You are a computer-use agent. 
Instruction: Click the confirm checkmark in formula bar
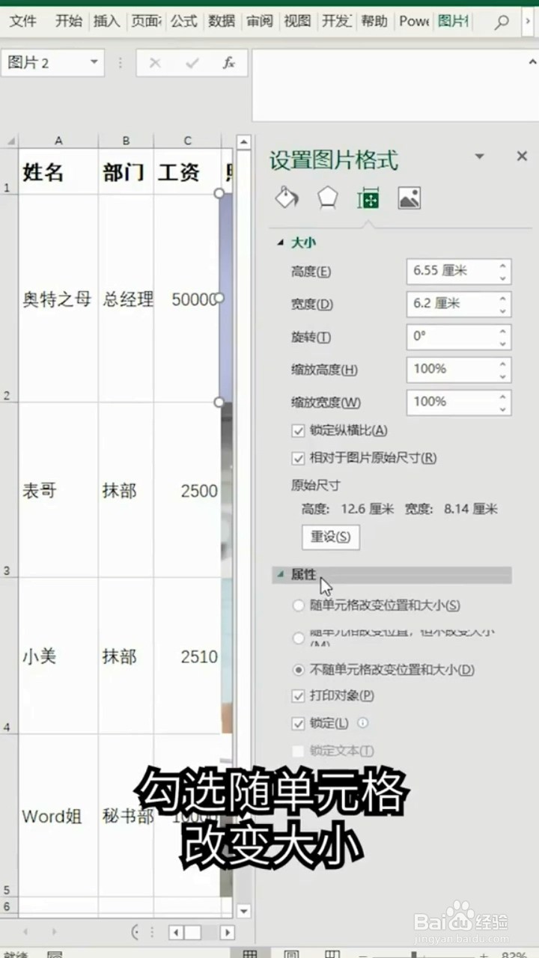coord(192,63)
